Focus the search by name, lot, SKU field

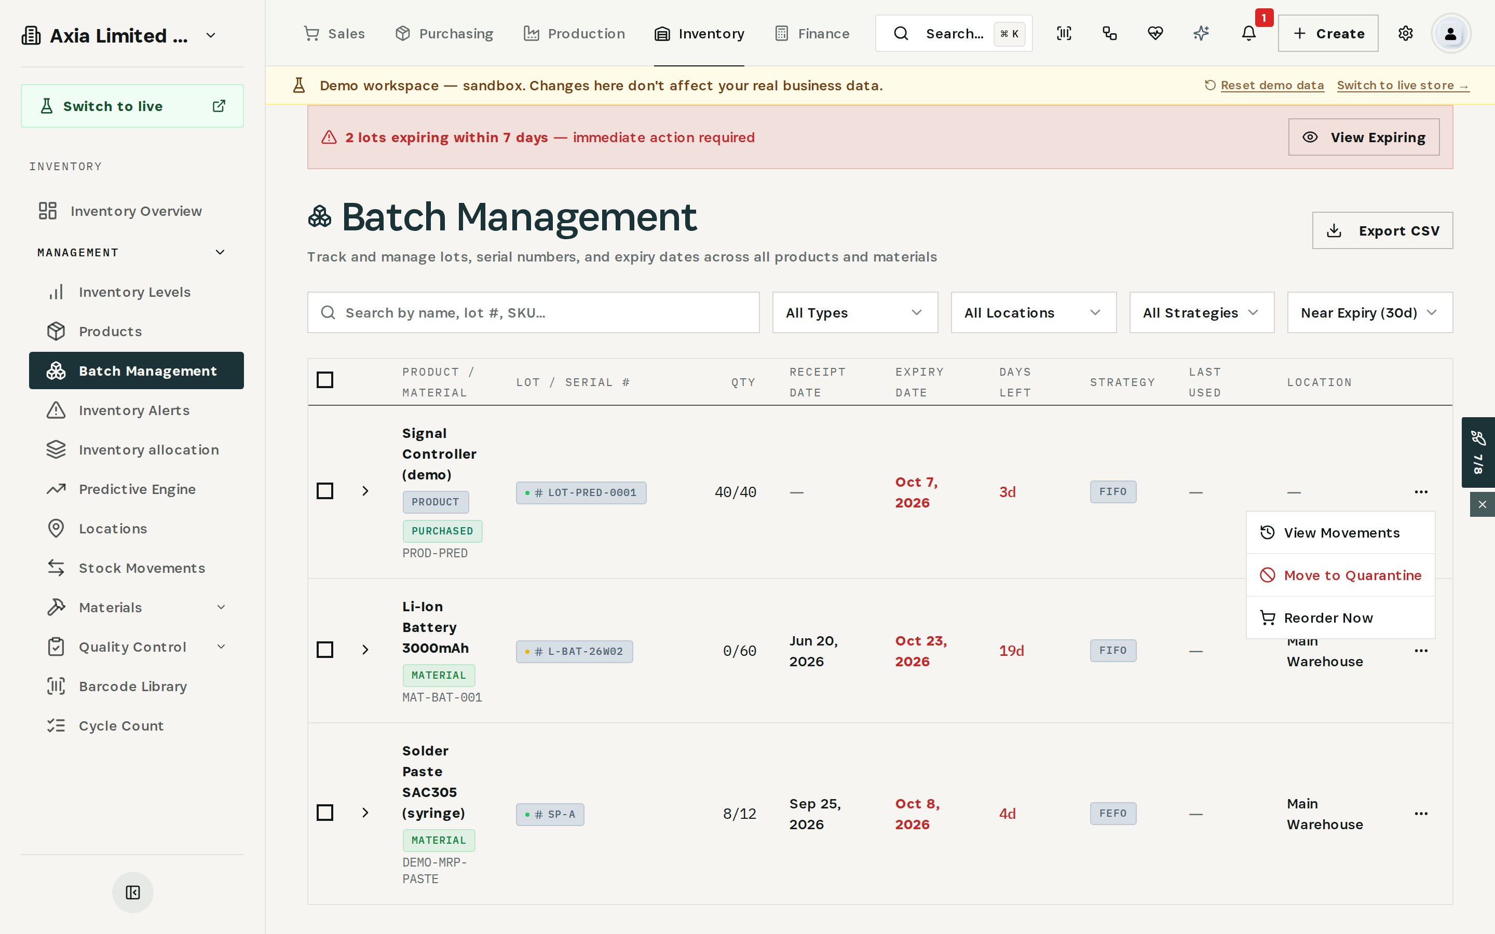point(533,312)
